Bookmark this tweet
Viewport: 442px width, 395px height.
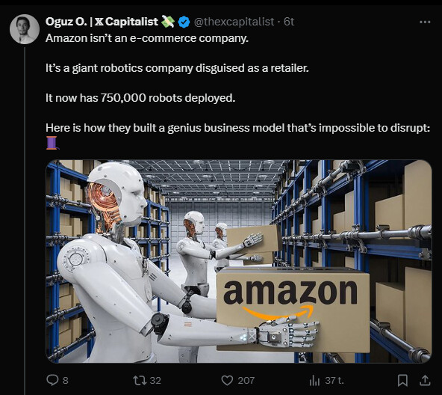[x=402, y=380]
